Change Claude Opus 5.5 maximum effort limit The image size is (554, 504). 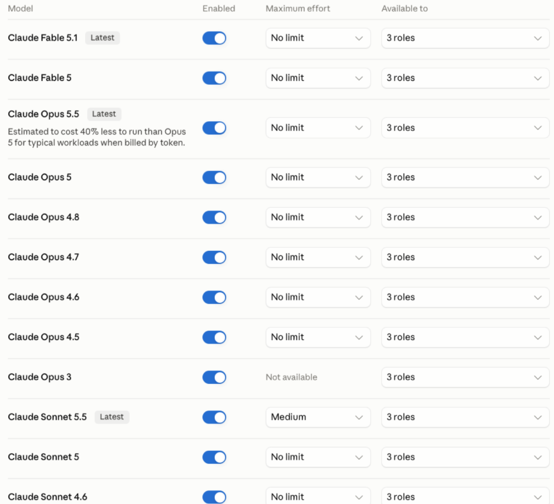(318, 128)
